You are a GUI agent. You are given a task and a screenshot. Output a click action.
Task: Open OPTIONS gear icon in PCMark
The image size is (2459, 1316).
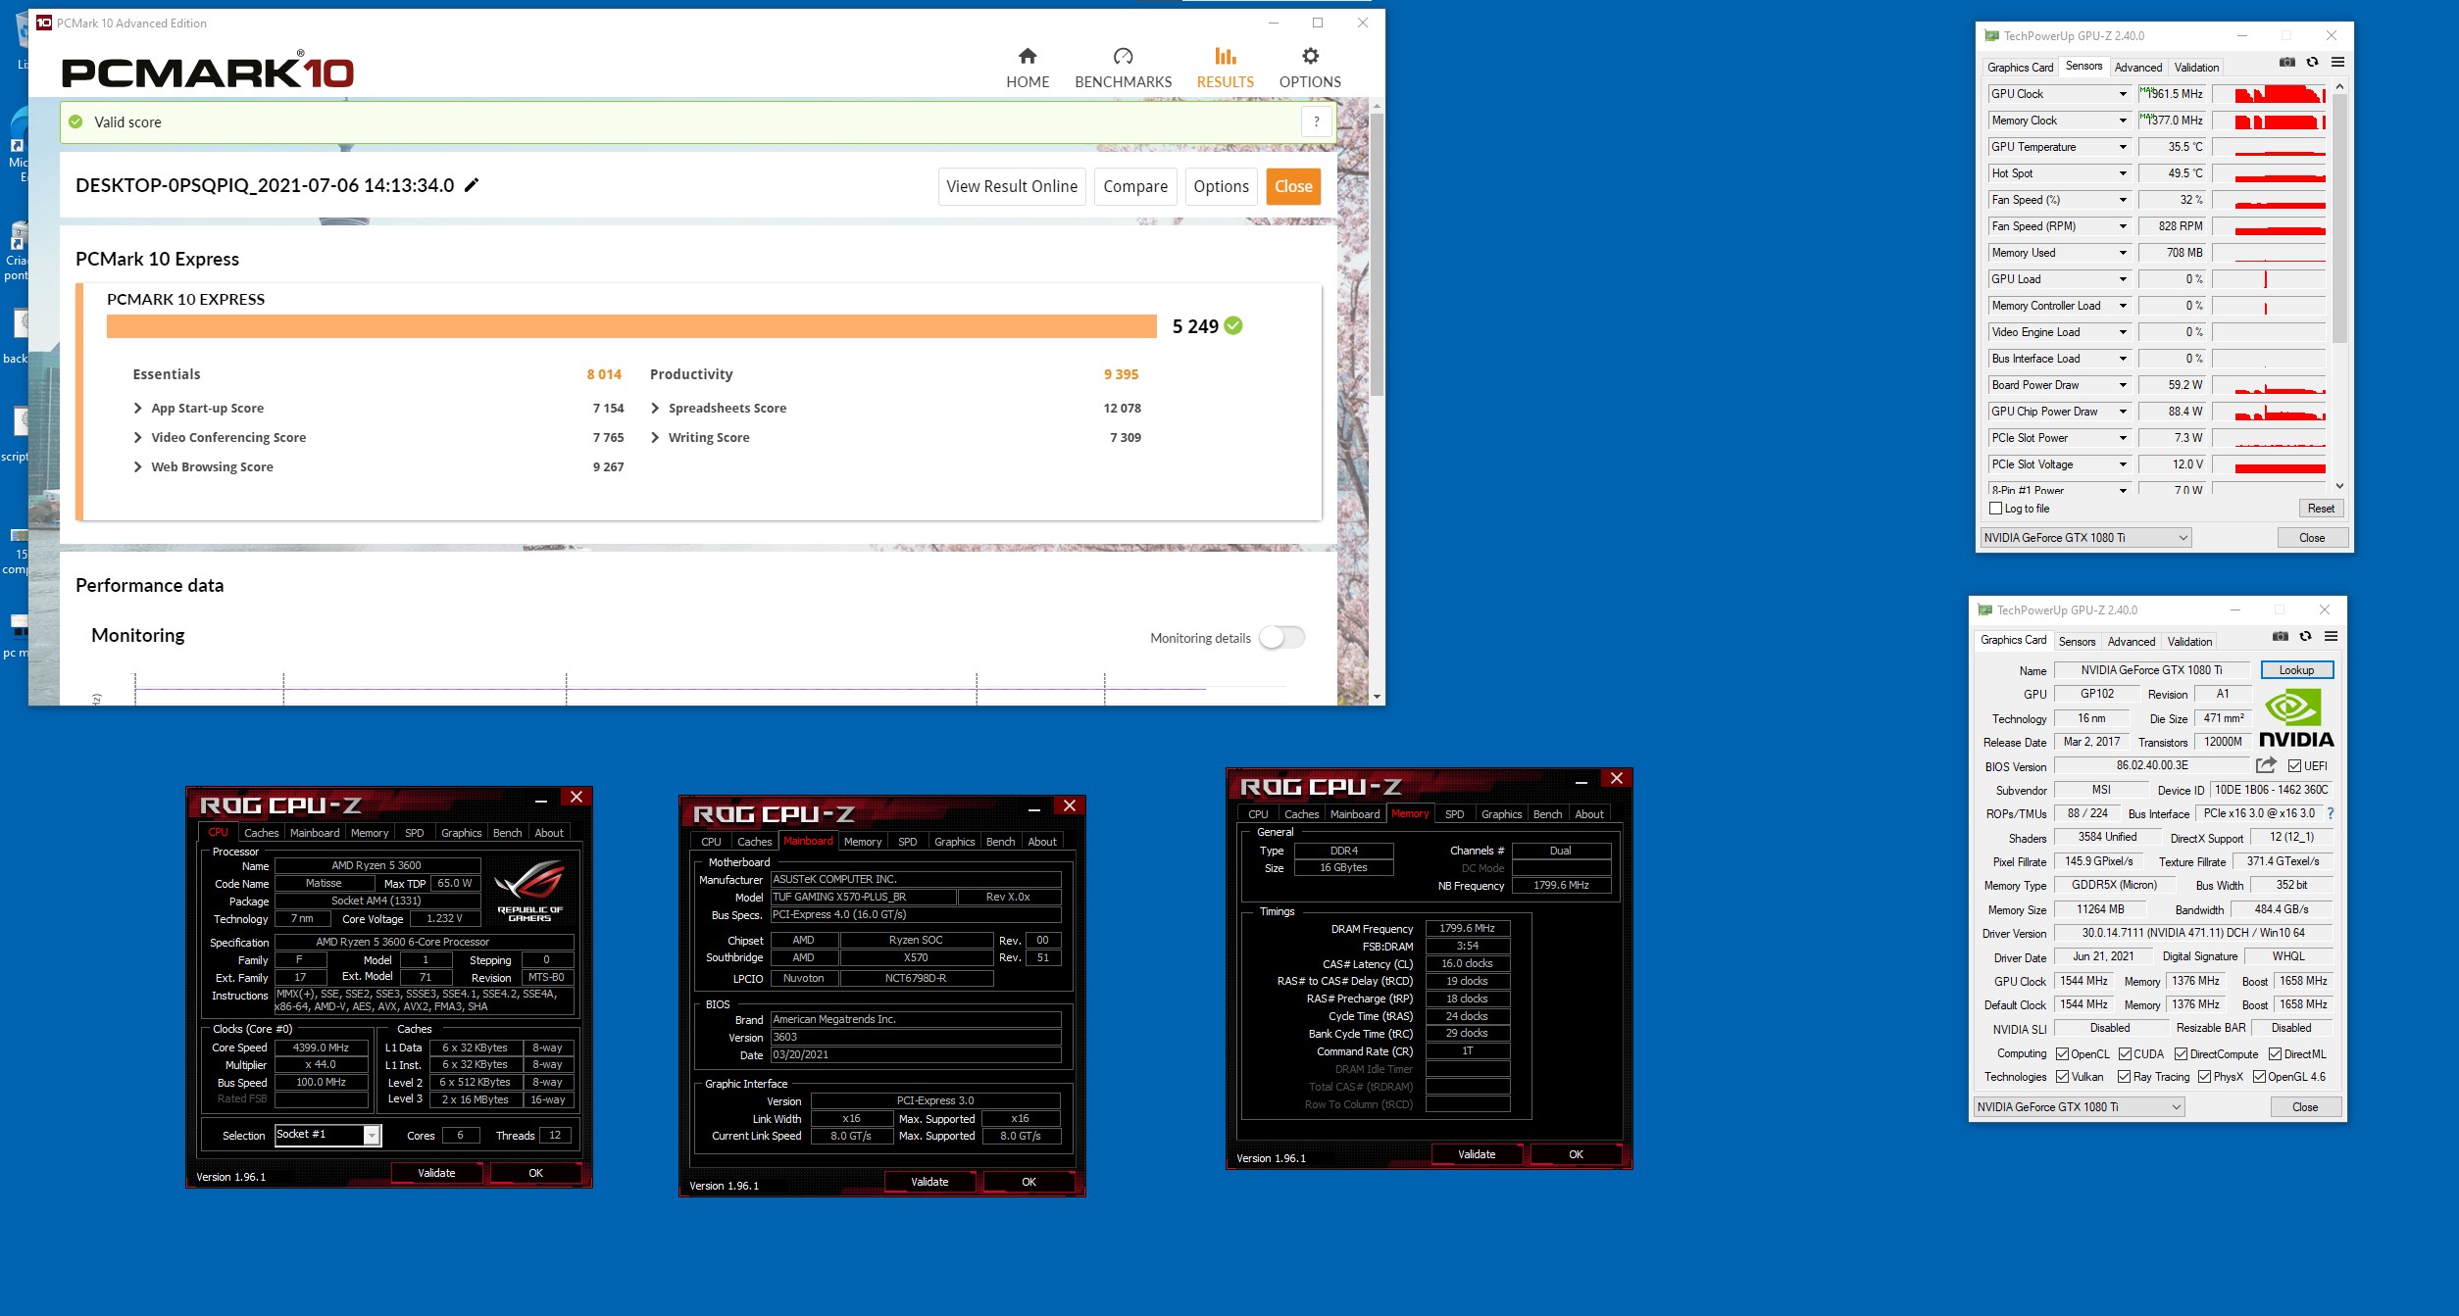[1310, 56]
